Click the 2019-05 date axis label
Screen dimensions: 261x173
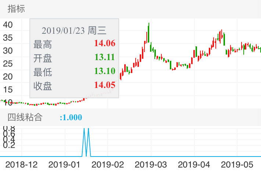(x=237, y=165)
